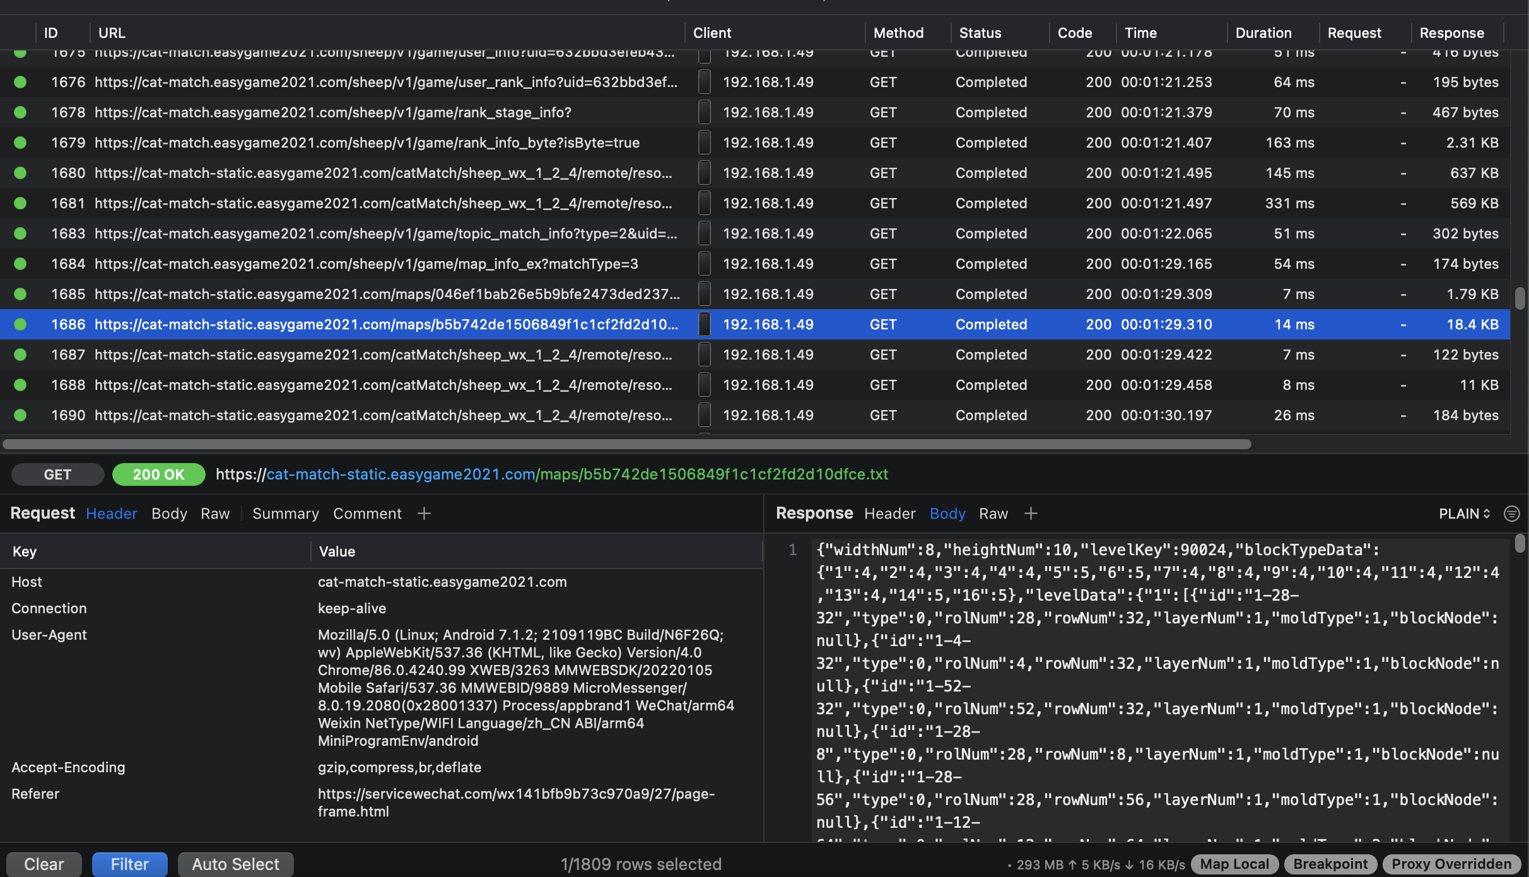This screenshot has width=1529, height=877.
Task: Toggle Breakpoint mode in the status bar
Action: (1330, 864)
